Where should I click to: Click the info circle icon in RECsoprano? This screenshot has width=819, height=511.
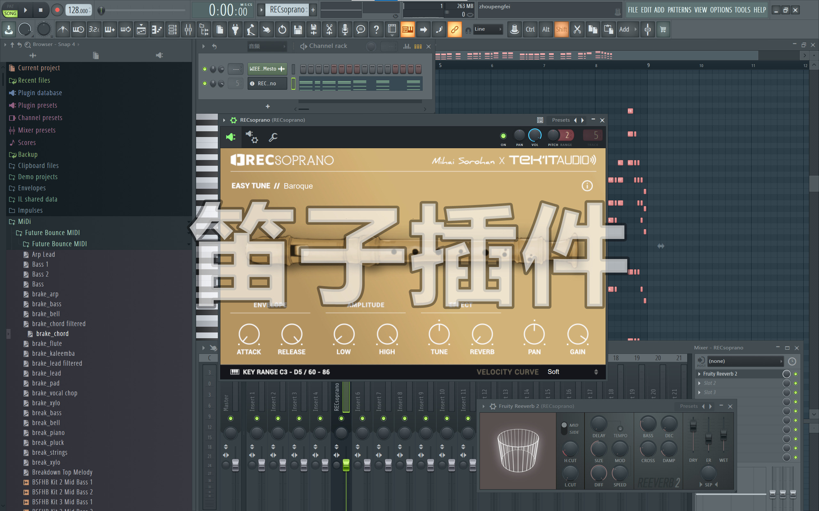(x=587, y=186)
